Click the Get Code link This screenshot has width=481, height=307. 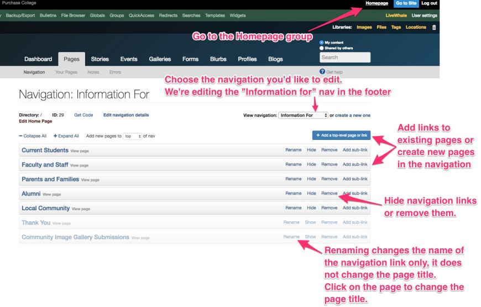tap(83, 115)
